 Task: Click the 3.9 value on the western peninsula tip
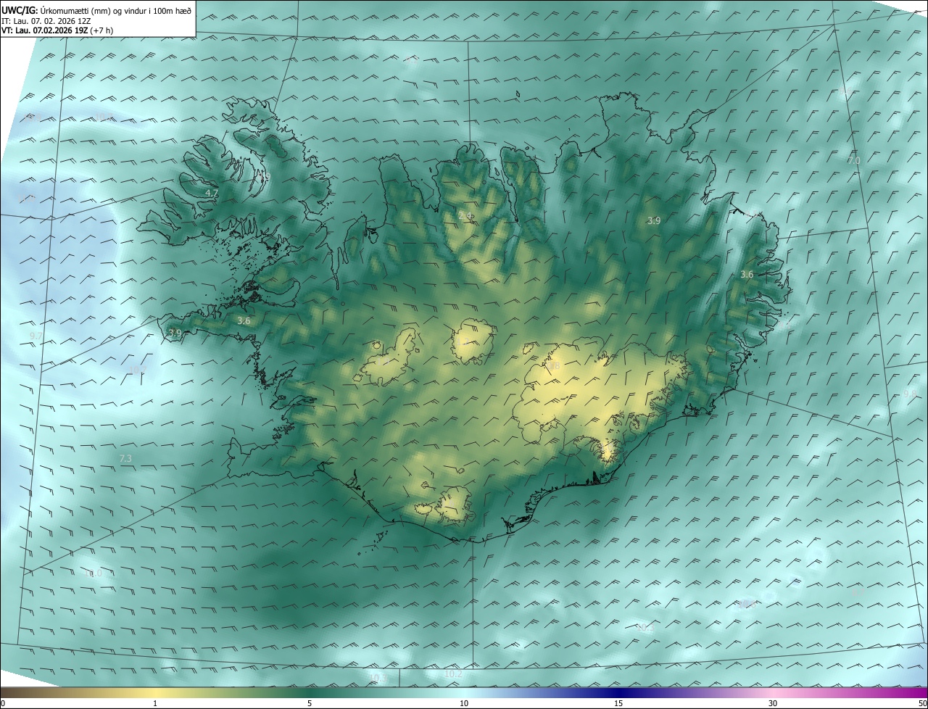point(175,333)
